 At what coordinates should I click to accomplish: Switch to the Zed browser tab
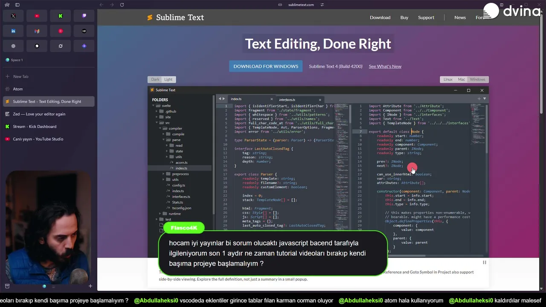(48, 114)
